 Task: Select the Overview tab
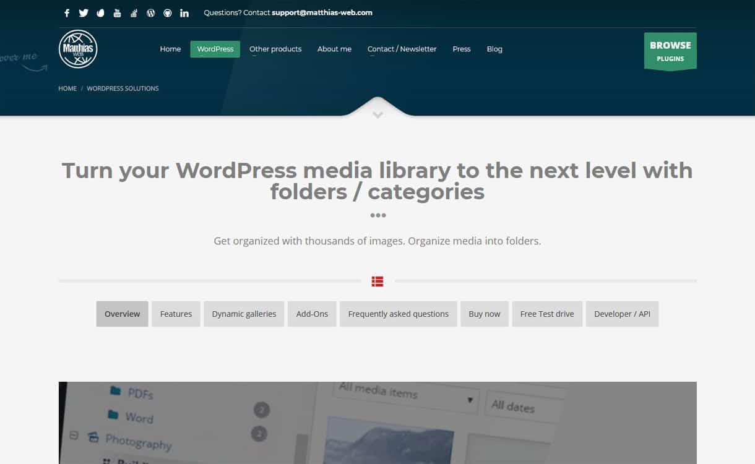click(122, 314)
